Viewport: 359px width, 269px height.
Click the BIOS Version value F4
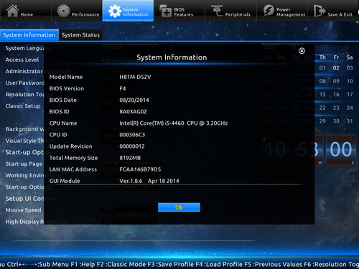click(123, 88)
